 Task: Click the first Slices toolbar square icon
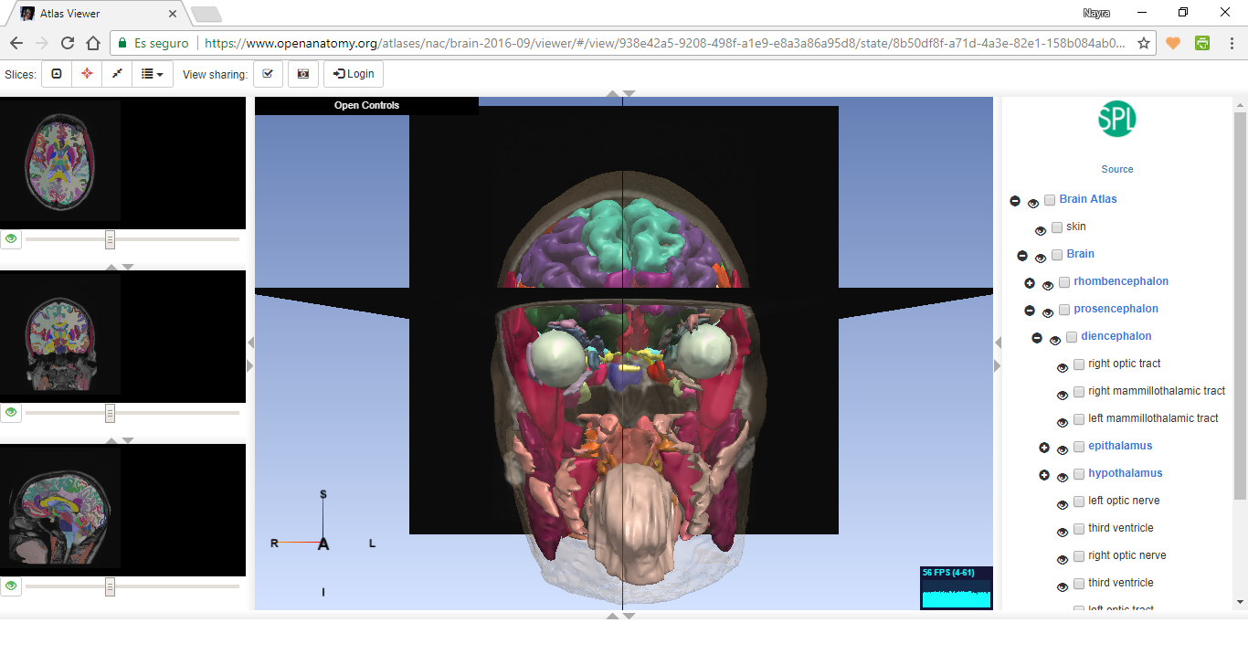tap(57, 74)
